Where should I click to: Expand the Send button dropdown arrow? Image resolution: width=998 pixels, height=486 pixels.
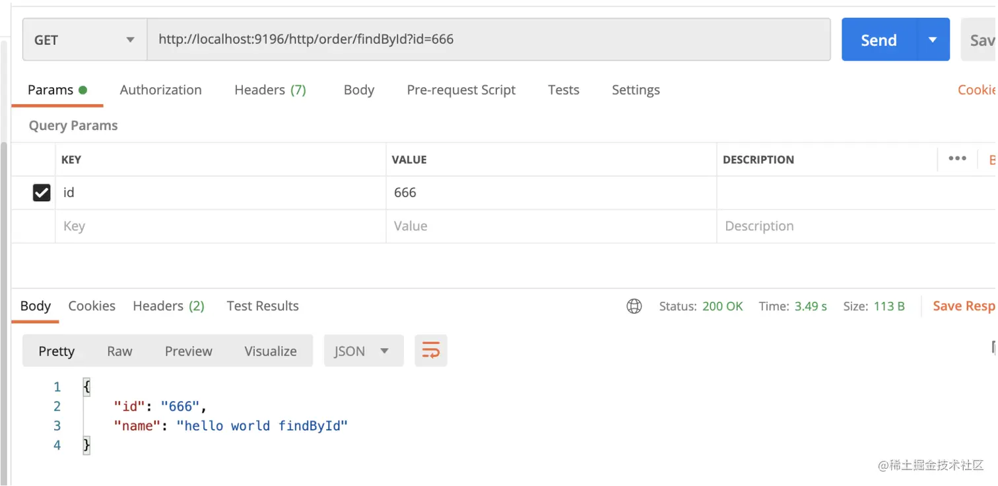point(933,40)
